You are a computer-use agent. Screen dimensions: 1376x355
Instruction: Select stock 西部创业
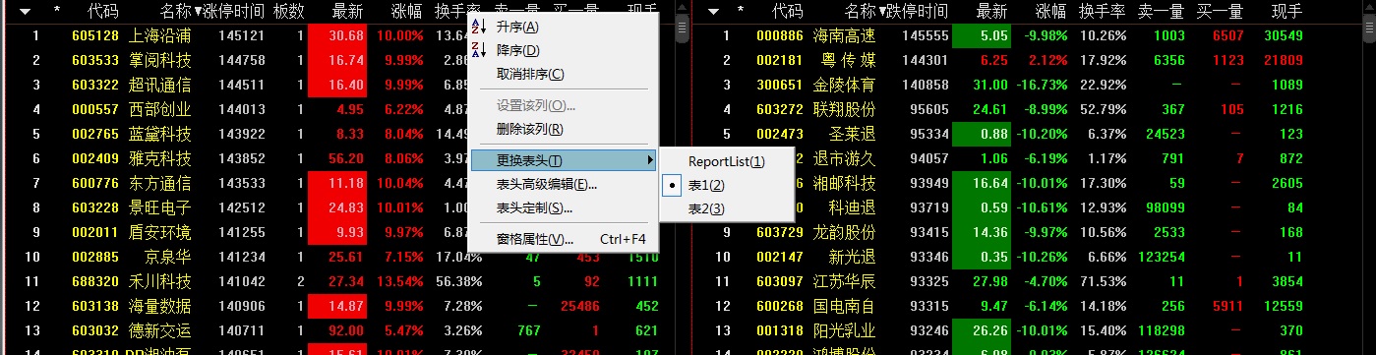160,109
